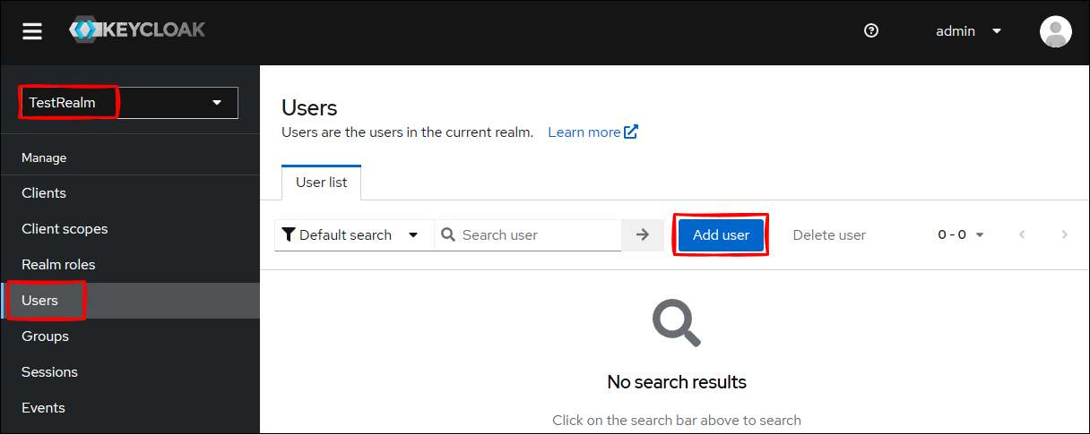Navigate to Realm roles
1090x434 pixels.
point(58,265)
